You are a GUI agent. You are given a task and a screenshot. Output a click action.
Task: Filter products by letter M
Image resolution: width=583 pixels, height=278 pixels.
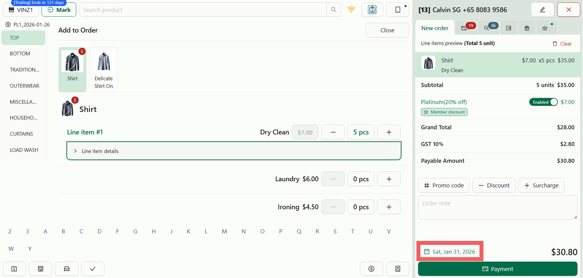pos(224,231)
